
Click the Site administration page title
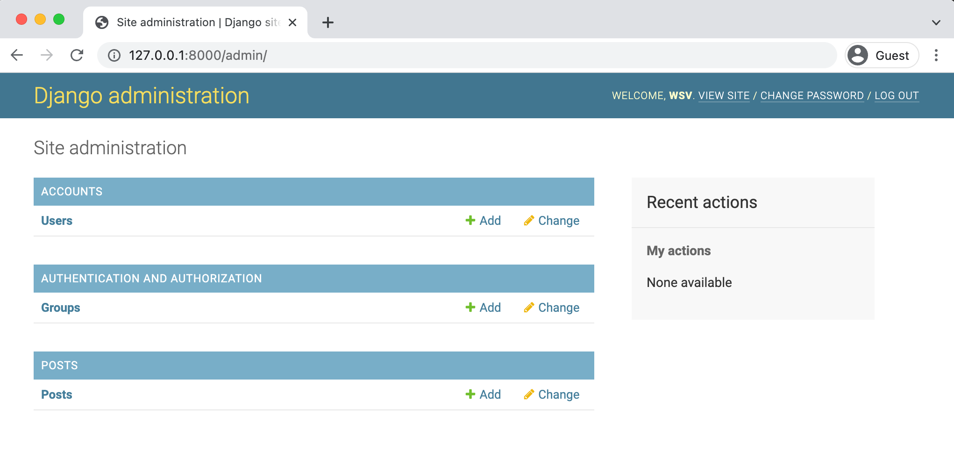[110, 148]
